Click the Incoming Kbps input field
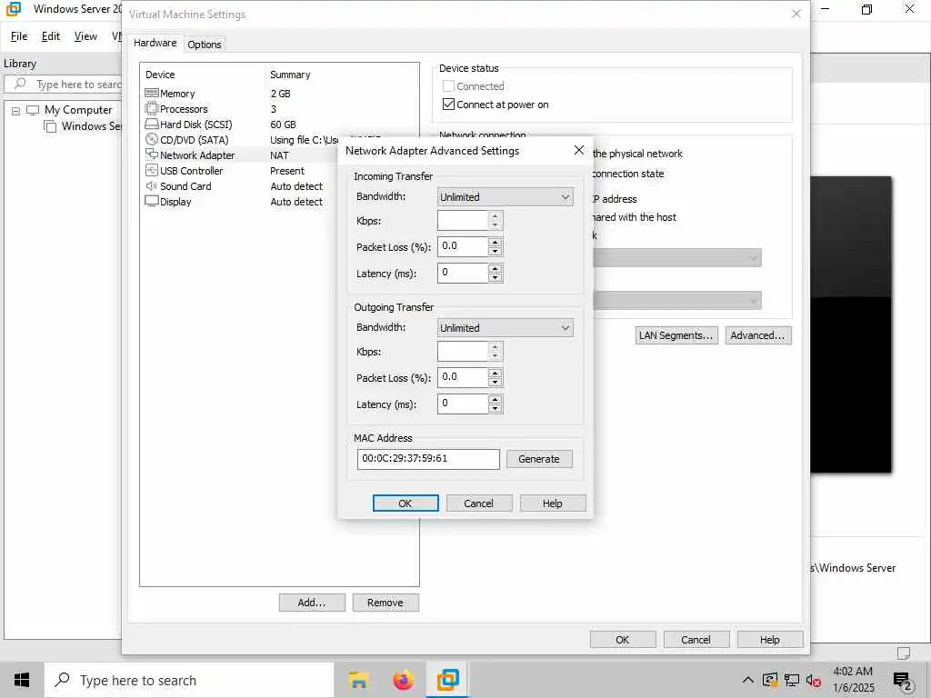This screenshot has height=698, width=931. tap(463, 221)
